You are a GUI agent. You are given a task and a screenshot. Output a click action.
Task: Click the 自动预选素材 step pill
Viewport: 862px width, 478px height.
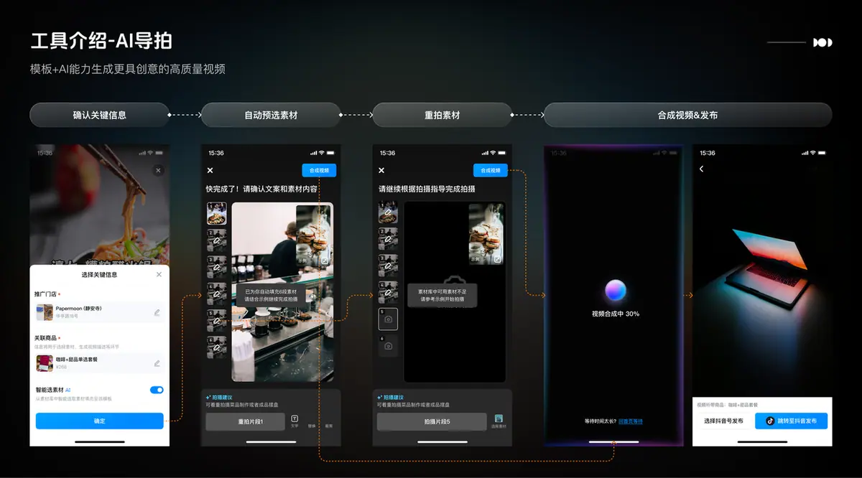coord(271,115)
